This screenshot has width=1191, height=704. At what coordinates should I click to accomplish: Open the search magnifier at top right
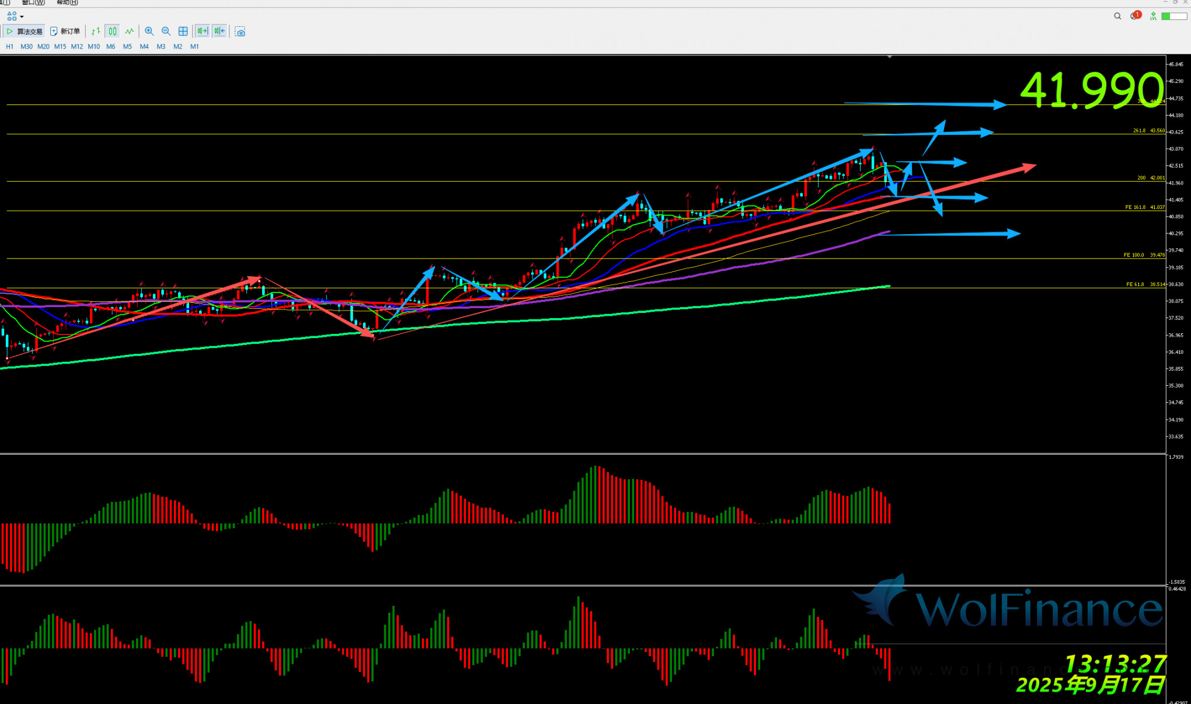coord(1117,16)
